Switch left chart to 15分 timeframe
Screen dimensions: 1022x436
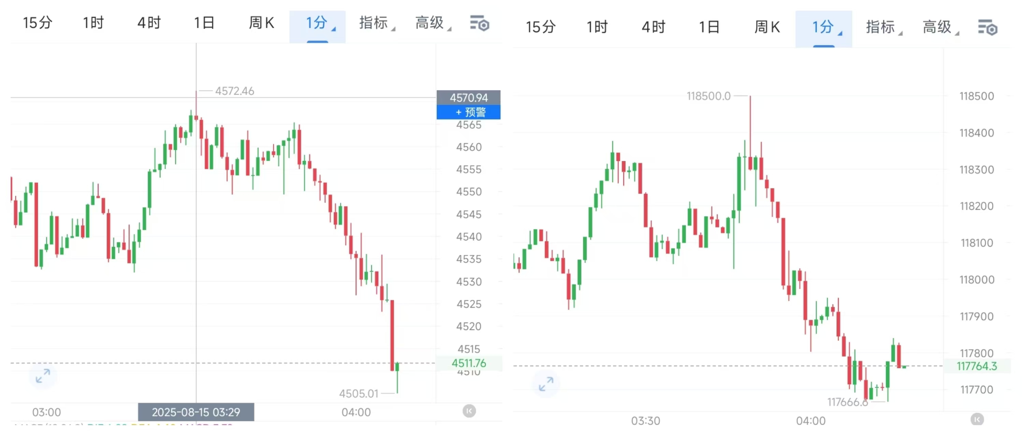(38, 23)
